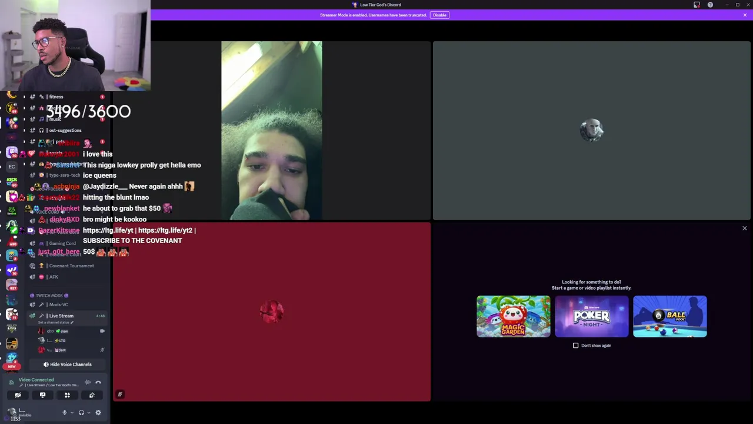Image resolution: width=753 pixels, height=424 pixels.
Task: Open the server icon with 11 badge
Action: click(x=12, y=314)
